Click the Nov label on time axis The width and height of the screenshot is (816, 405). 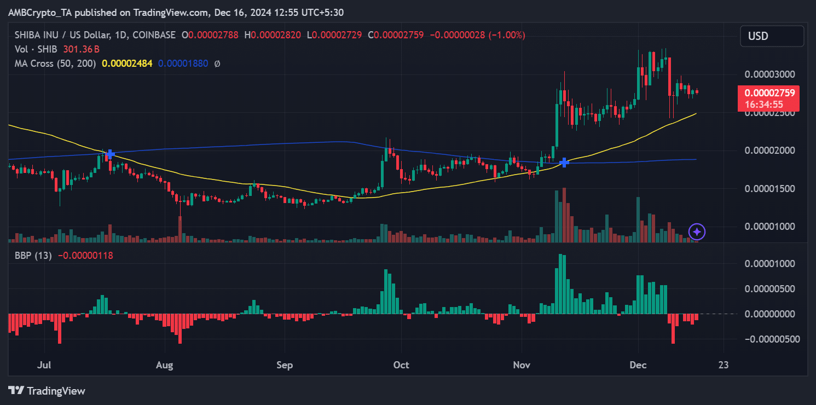coord(522,365)
